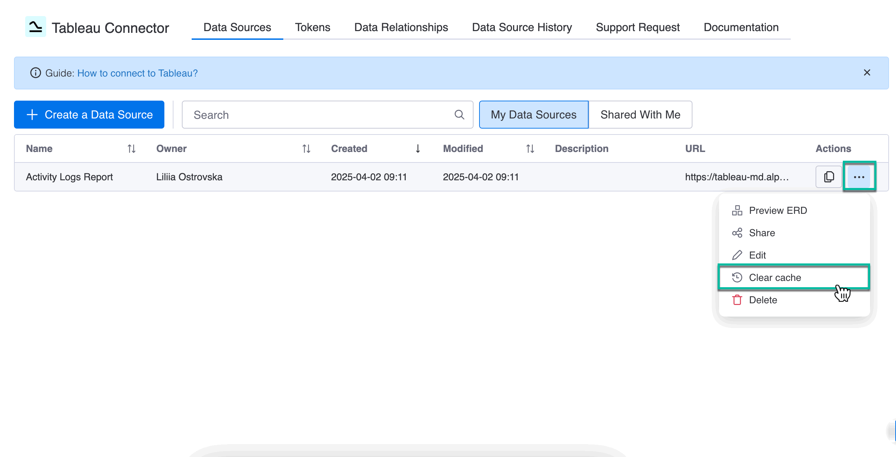896x457 pixels.
Task: Click Clear cache menu option
Action: [775, 277]
